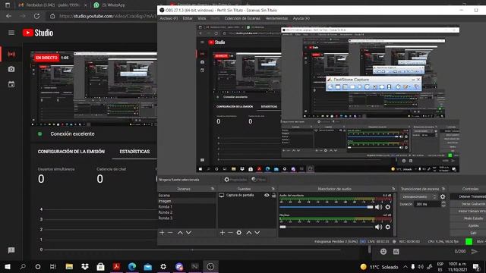Image resolution: width=486 pixels, height=273 pixels.
Task: Open the chat emoji picker icon
Action: 383,252
